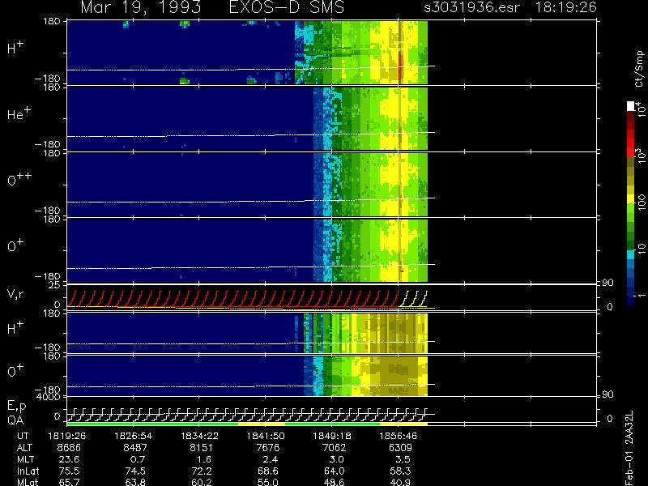This screenshot has width=648, height=486.
Task: Click the date title "Mar 19, 1993"
Action: tap(140, 7)
